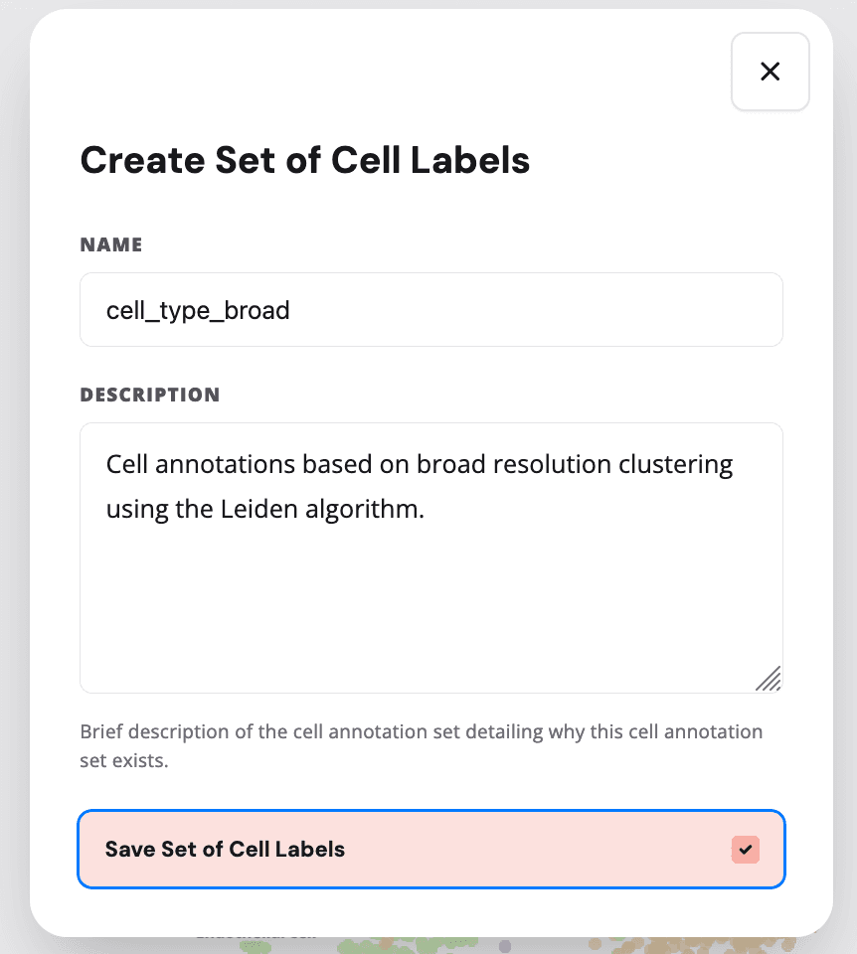Click the resize grip on the description box

point(769,679)
